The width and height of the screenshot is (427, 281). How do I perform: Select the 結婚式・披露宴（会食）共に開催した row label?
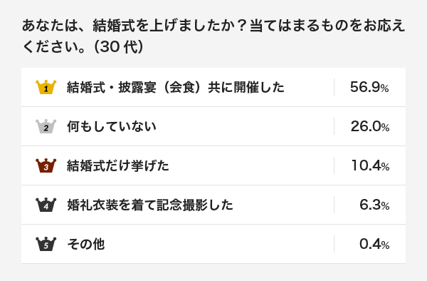(x=176, y=87)
